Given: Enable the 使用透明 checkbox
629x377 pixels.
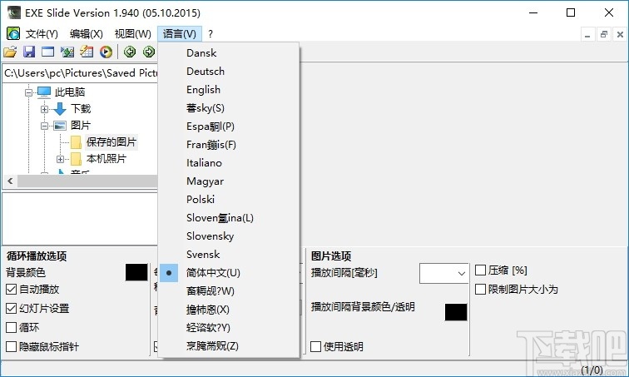Looking at the screenshot, I should (x=315, y=346).
